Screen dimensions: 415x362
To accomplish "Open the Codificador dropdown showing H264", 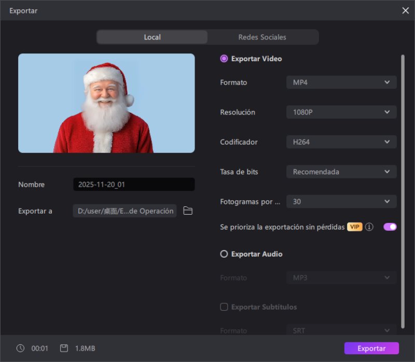I will point(341,142).
